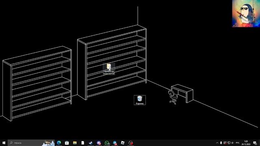Open the volume speaker control in tray
Viewport: 260px width, 146px height.
pyautogui.click(x=232, y=143)
